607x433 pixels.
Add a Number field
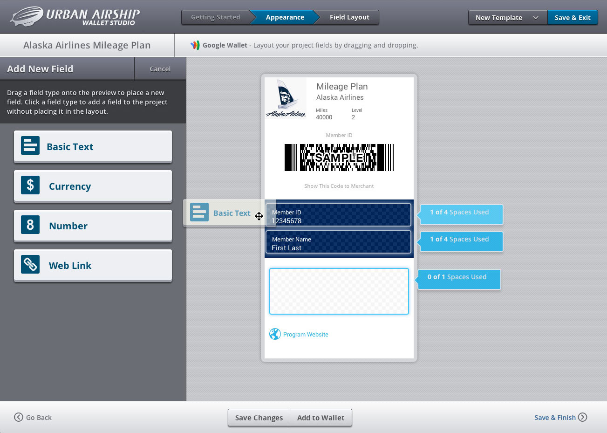pyautogui.click(x=93, y=226)
